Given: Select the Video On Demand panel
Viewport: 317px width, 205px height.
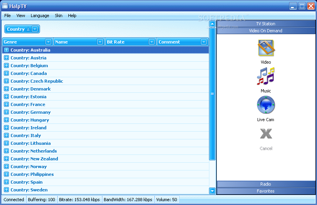Looking at the screenshot, I should pyautogui.click(x=266, y=31).
